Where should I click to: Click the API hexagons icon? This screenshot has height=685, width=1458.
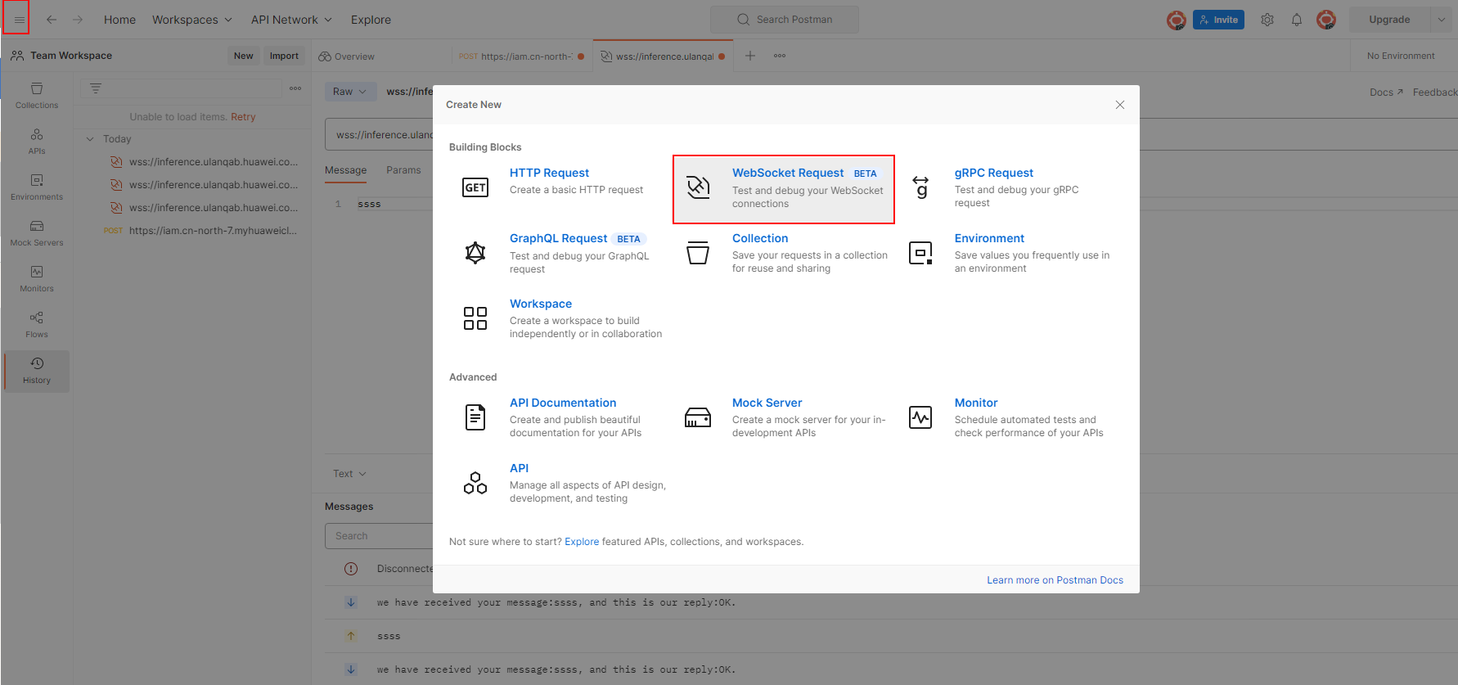tap(475, 483)
